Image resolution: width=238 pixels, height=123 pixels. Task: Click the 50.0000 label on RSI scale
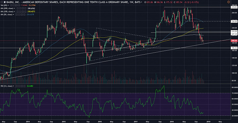point(234,104)
